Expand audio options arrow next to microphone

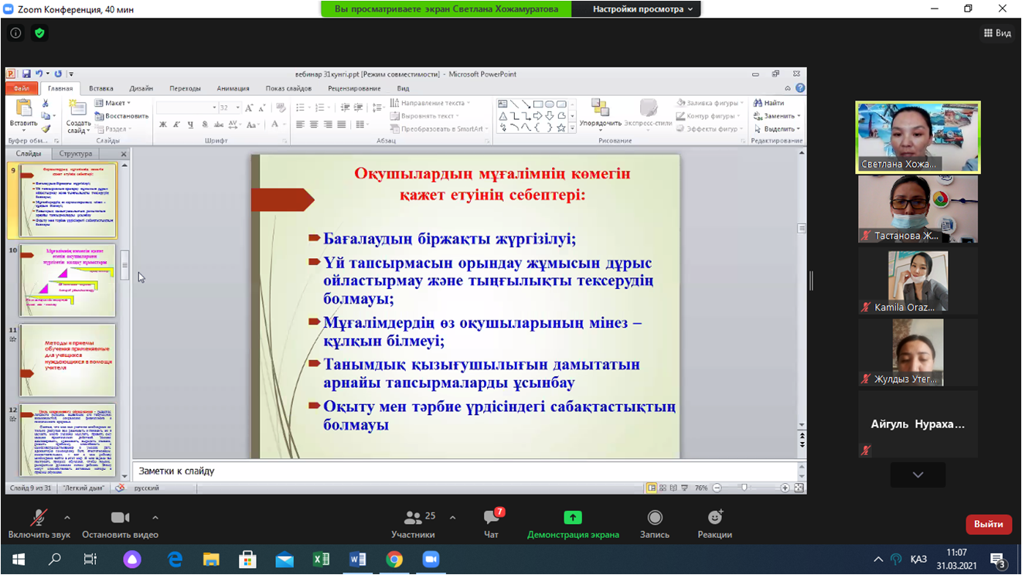click(67, 518)
